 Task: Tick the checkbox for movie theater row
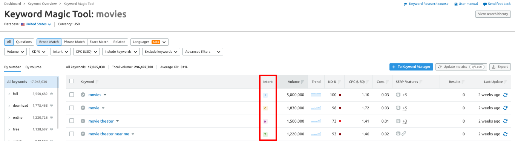72,121
